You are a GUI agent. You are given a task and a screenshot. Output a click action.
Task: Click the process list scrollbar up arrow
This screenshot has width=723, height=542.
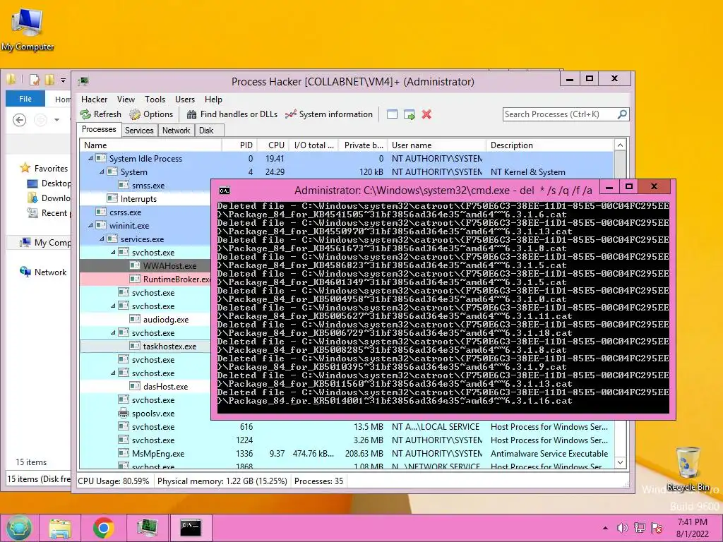(620, 145)
